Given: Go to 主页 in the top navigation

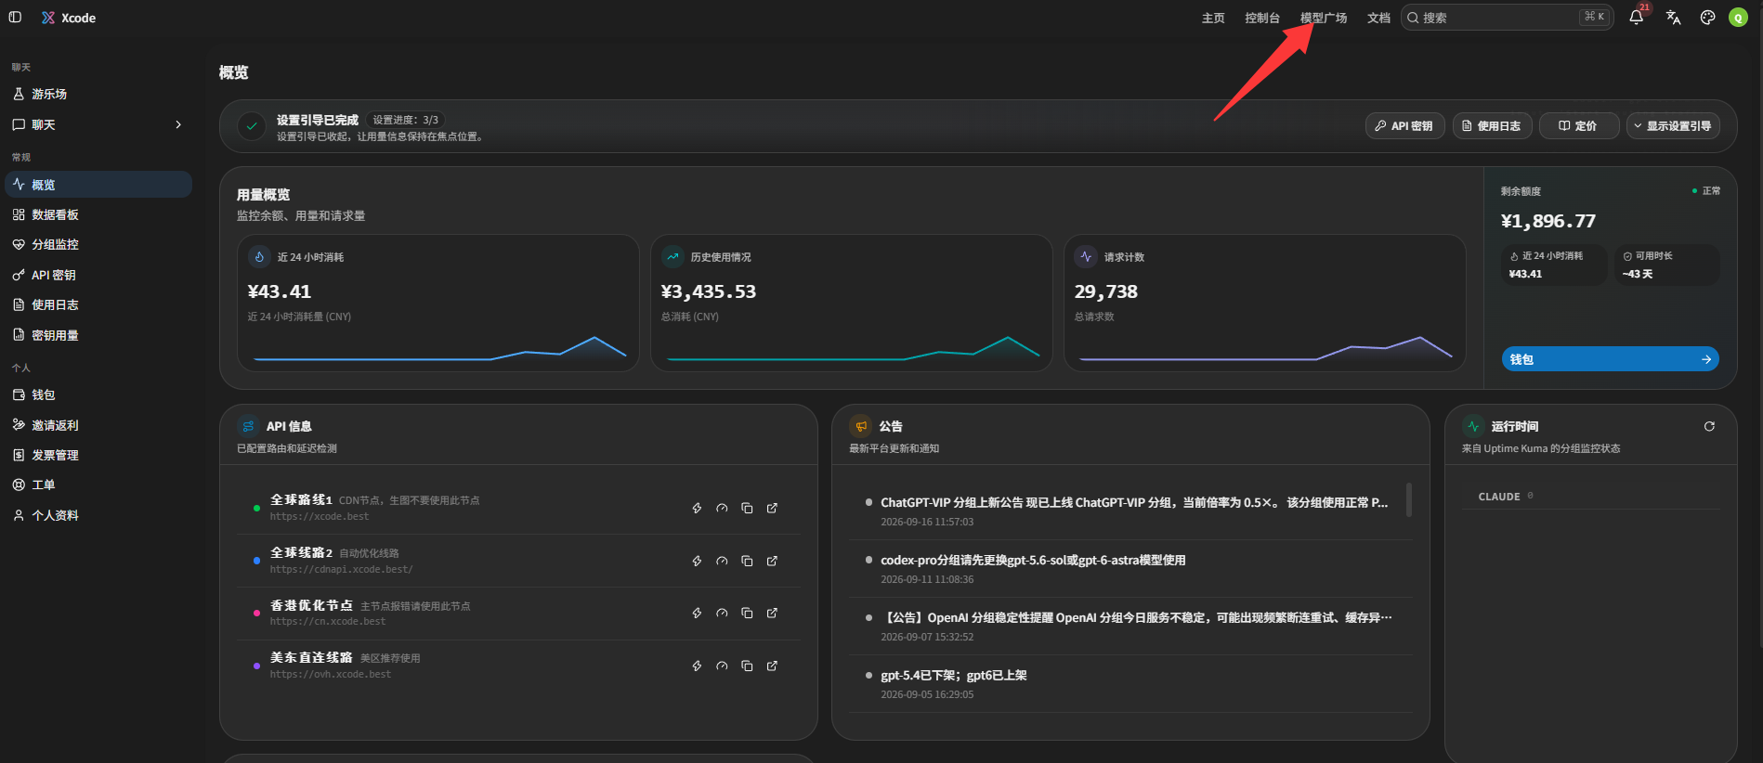Looking at the screenshot, I should click(1213, 18).
